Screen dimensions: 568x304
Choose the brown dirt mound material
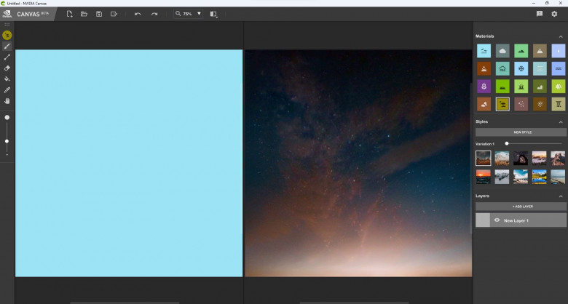(x=484, y=69)
